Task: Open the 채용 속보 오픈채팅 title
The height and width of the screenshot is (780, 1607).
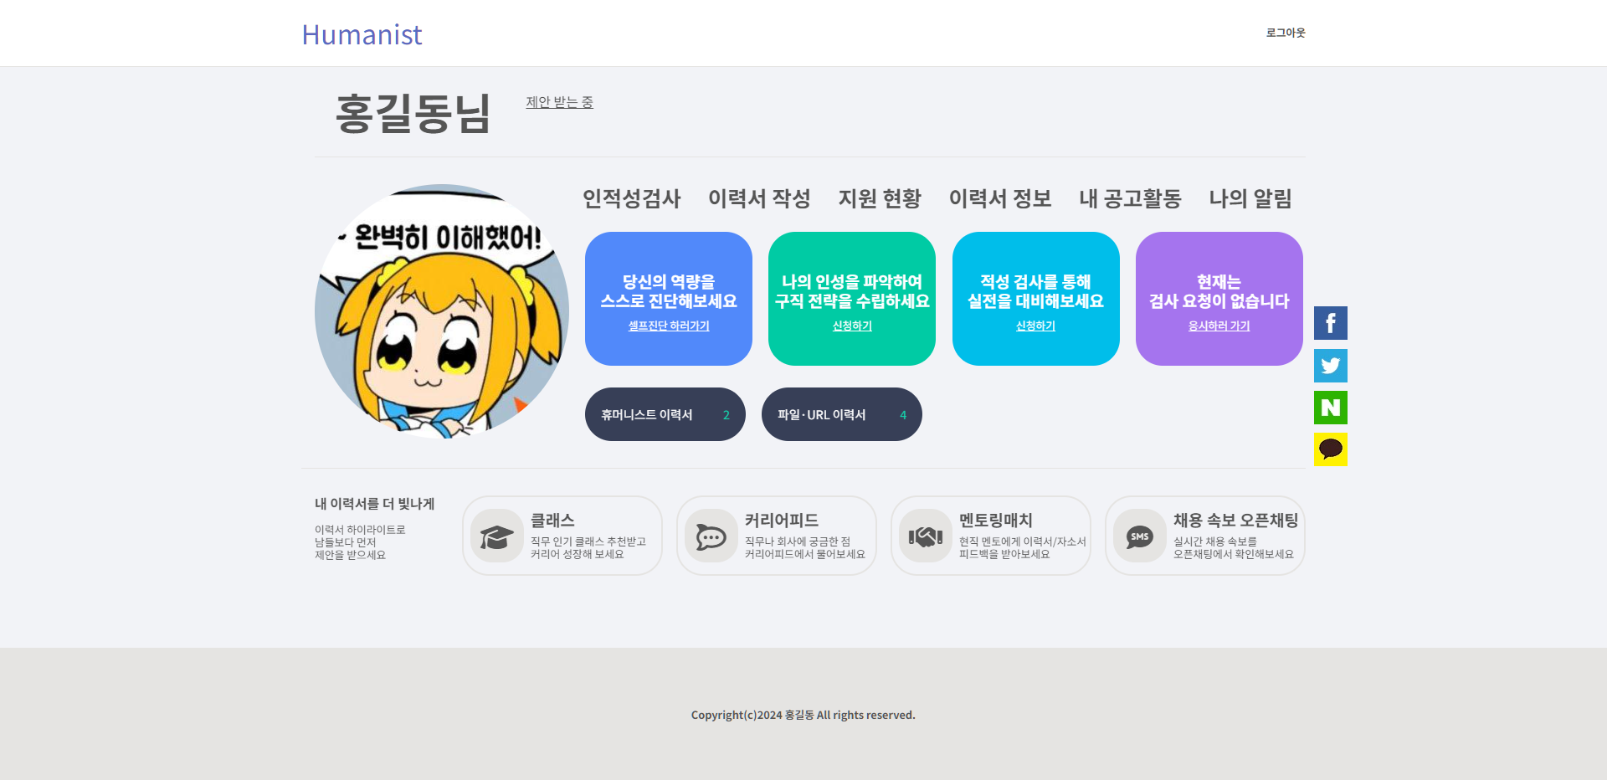Action: pyautogui.click(x=1235, y=520)
